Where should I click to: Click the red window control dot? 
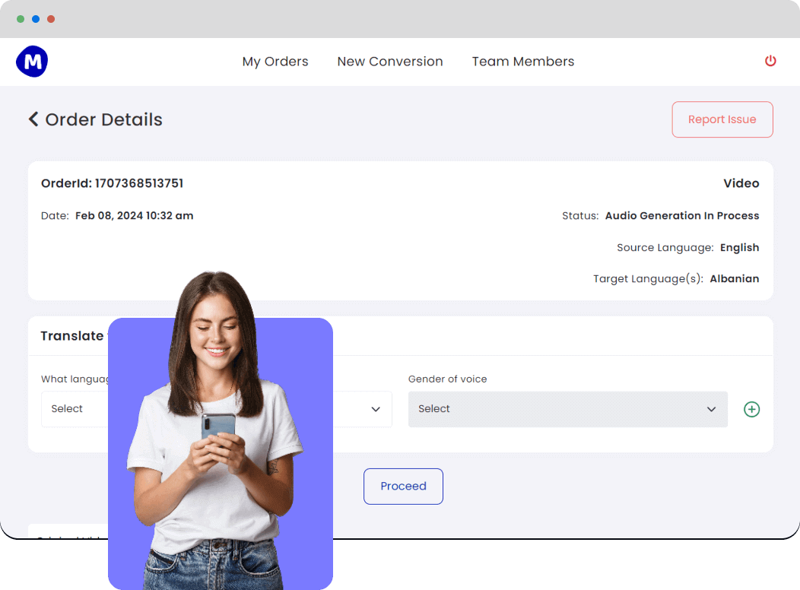(51, 19)
